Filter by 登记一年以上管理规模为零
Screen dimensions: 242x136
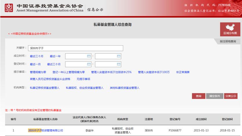[69, 72]
